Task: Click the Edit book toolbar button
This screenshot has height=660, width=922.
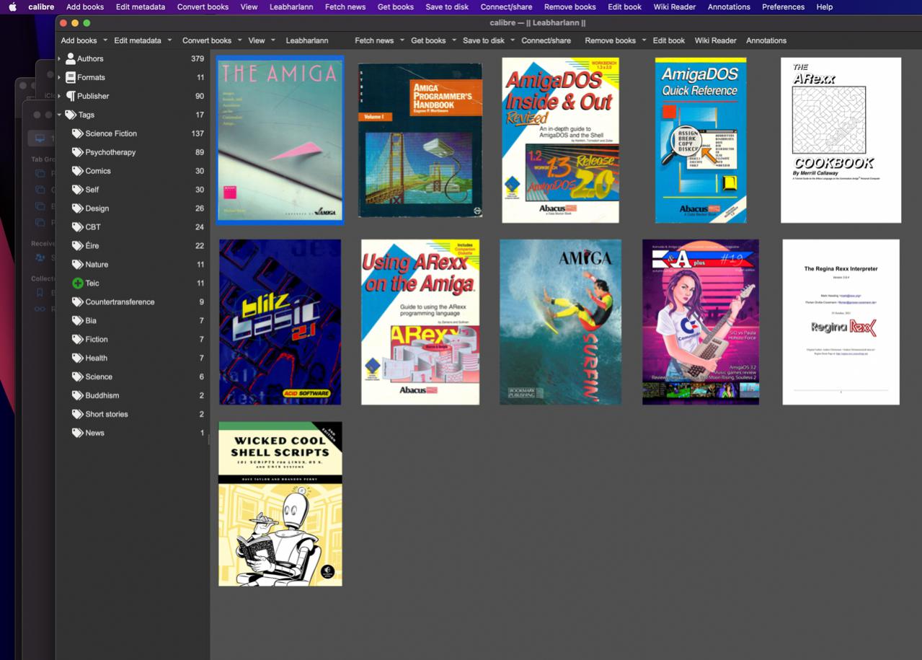Action: click(x=669, y=40)
